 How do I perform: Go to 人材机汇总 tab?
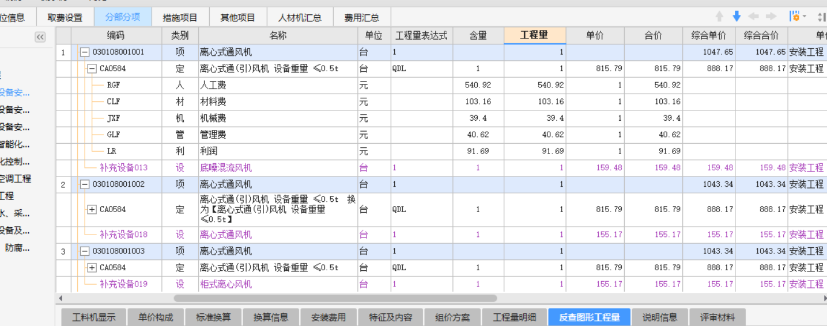[x=300, y=17]
